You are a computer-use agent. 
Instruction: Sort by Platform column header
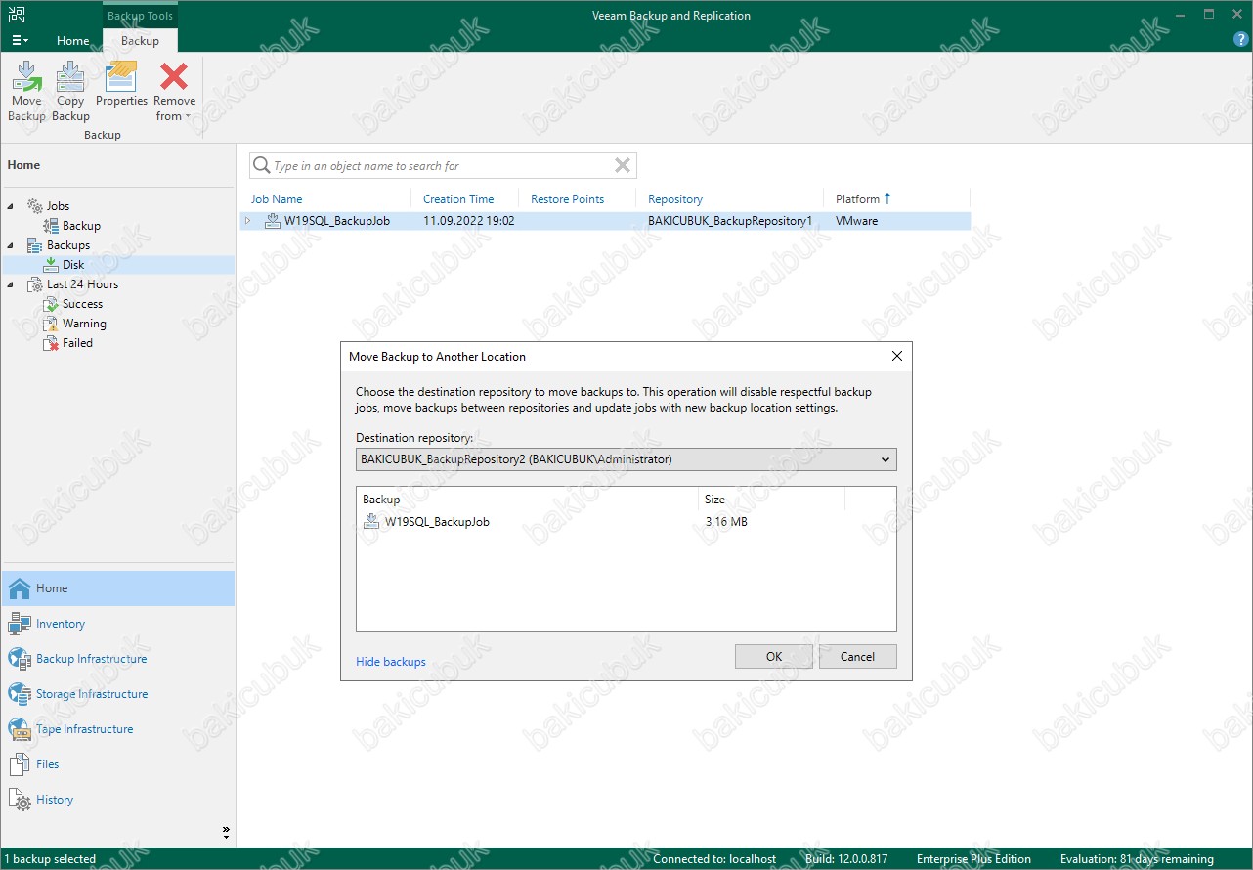click(863, 198)
